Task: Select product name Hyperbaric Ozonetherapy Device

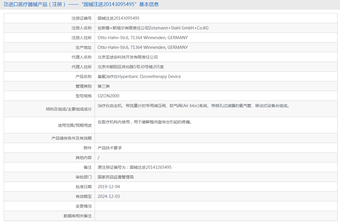Action: coord(139,76)
